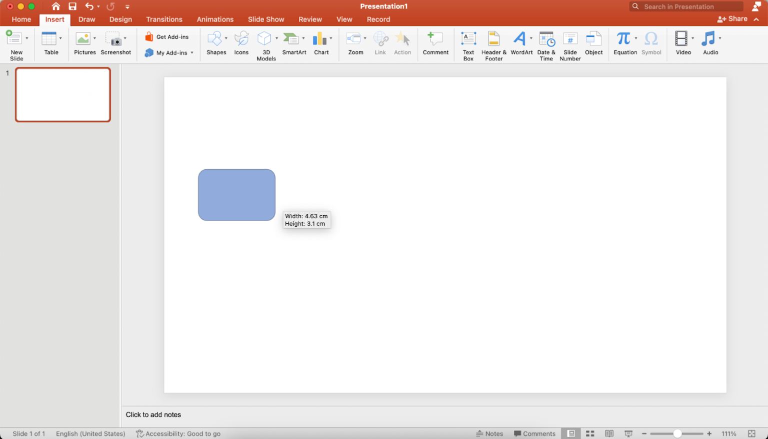Insert a Text Box
Viewport: 768px width, 439px height.
click(468, 44)
